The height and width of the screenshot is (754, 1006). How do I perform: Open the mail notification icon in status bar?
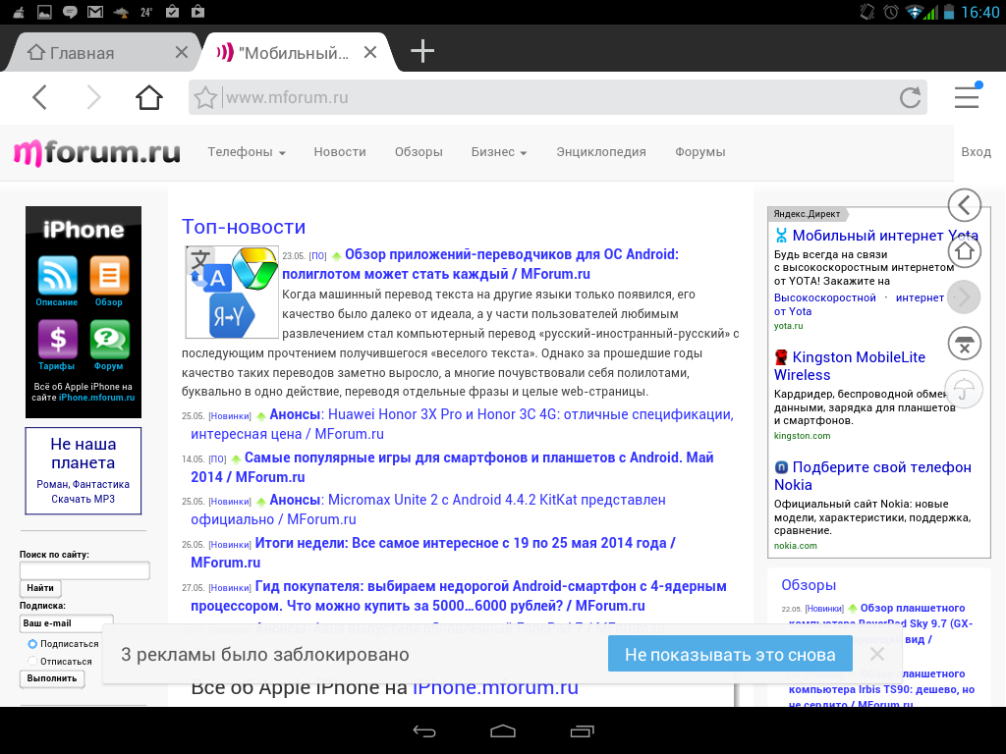click(95, 12)
